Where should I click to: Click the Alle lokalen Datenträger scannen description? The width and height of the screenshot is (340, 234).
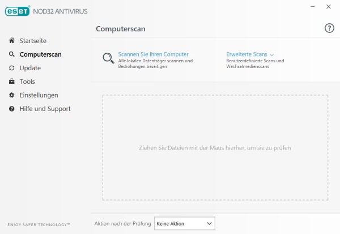[155, 63]
